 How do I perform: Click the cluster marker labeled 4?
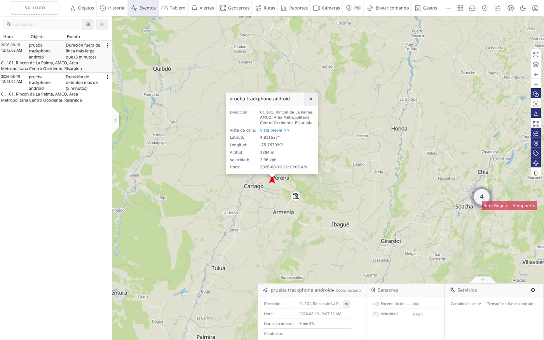[481, 197]
